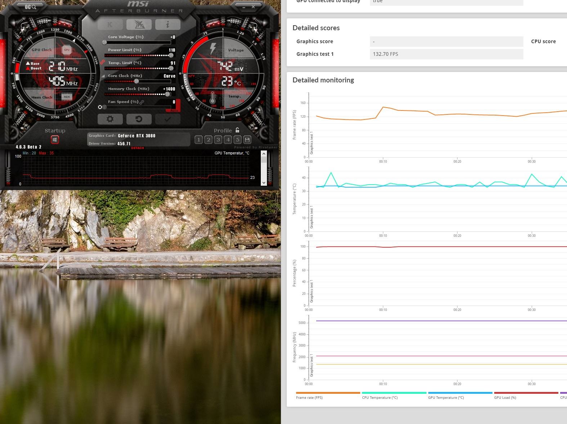Click the save profile floppy icon
Viewport: 567px width, 424px height.
click(247, 140)
